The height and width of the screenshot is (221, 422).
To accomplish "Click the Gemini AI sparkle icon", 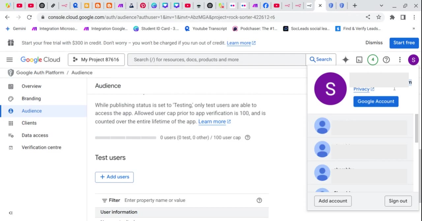I will tap(346, 60).
